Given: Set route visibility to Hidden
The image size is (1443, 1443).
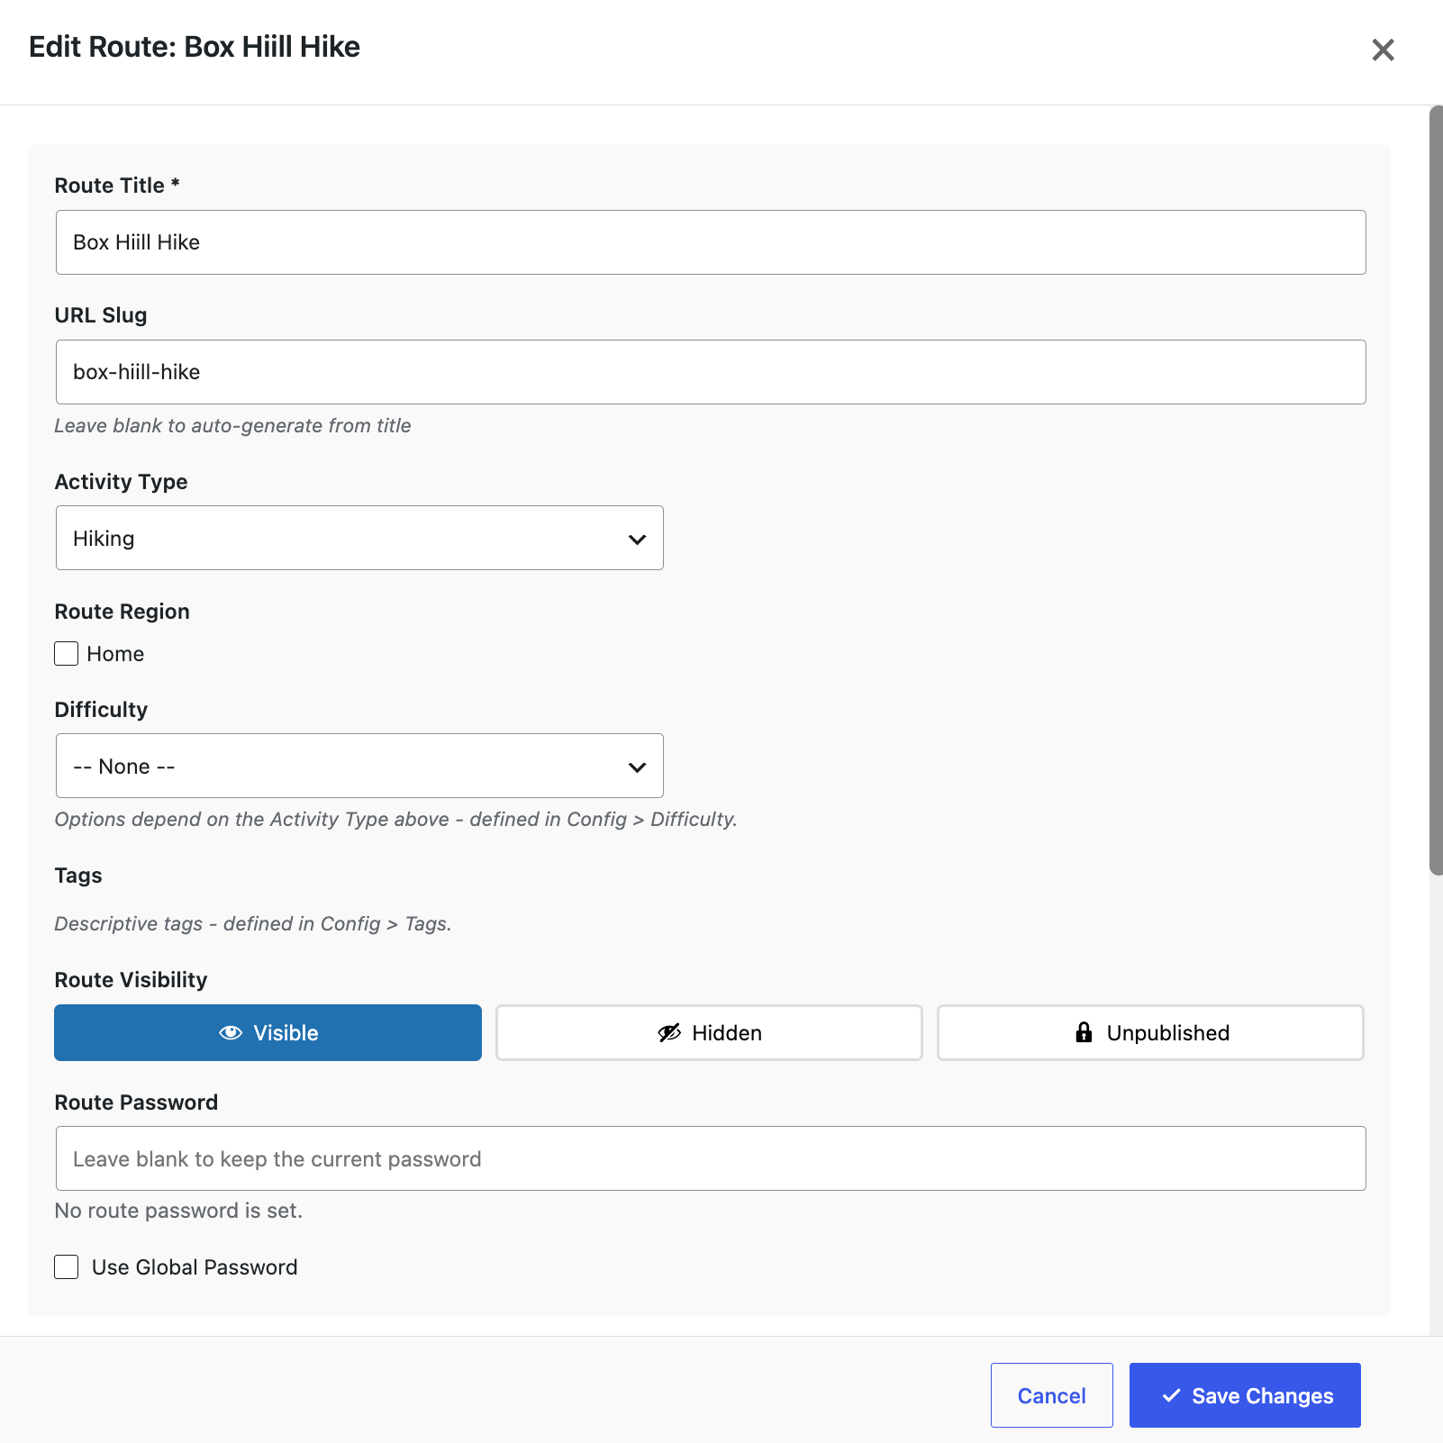Looking at the screenshot, I should pos(709,1032).
